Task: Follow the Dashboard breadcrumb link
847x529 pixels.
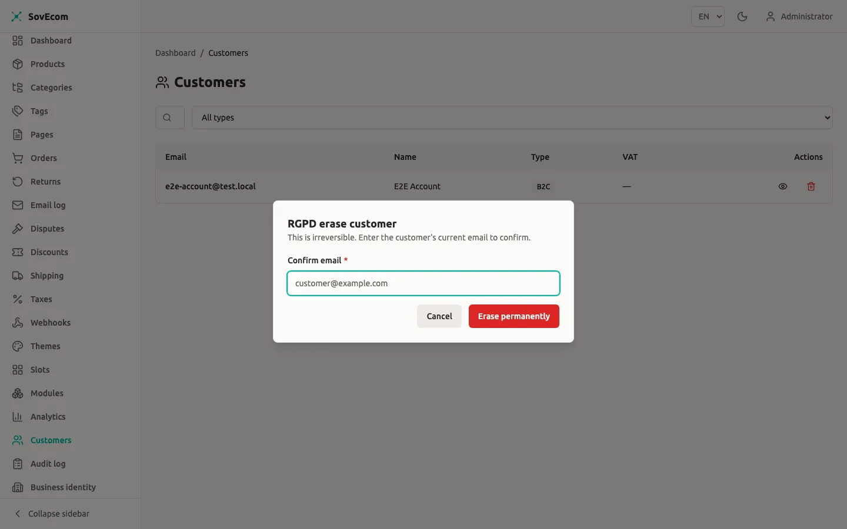Action: (175, 53)
